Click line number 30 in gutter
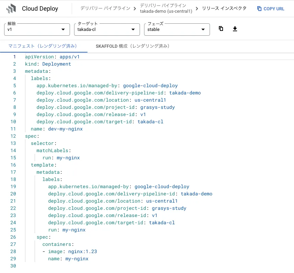The height and width of the screenshot is (273, 294). 13,266
